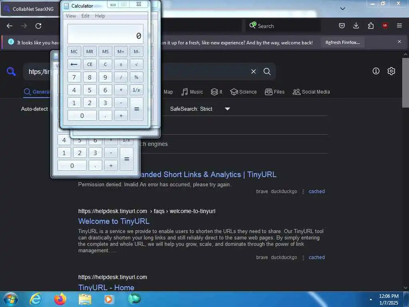Click the plus-minus sign key in Calculator
Image resolution: width=409 pixels, height=307 pixels.
coord(121,64)
